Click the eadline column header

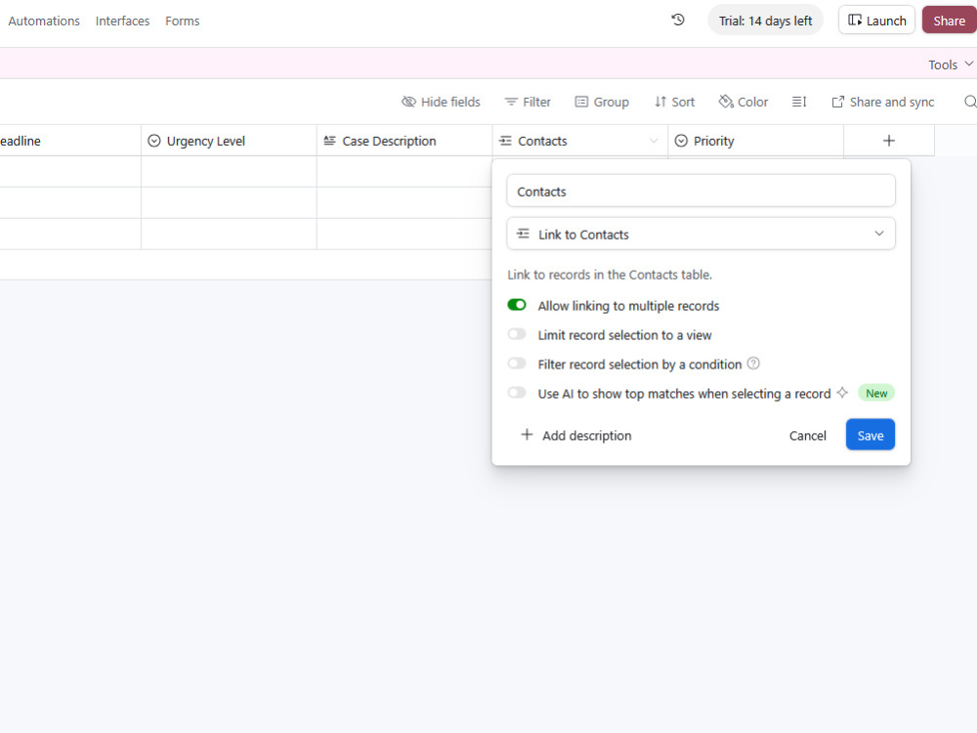click(x=70, y=141)
